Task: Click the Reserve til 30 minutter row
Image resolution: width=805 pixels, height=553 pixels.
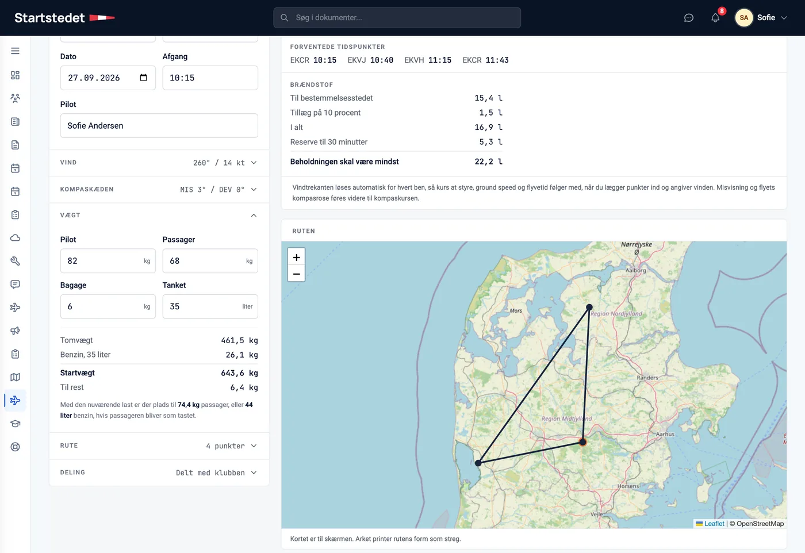Action: 397,142
